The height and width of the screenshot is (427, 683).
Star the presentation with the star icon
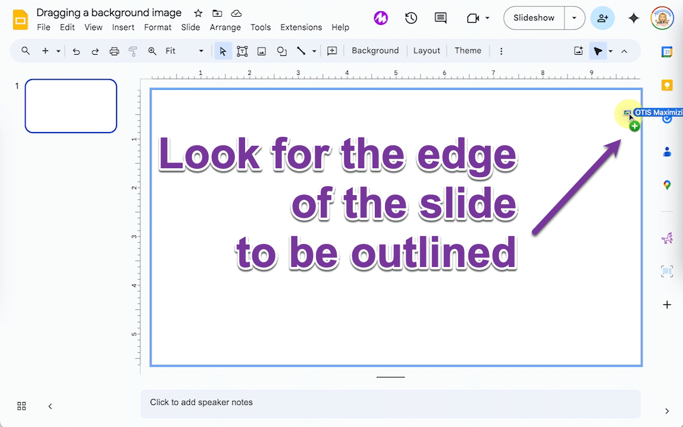point(198,13)
